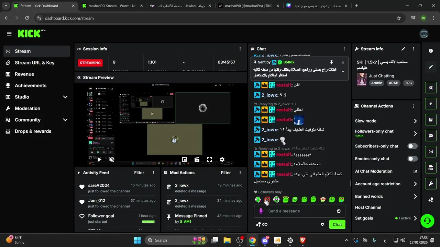Click the pencil button in right sidebar
The width and height of the screenshot is (440, 247).
pos(431,67)
